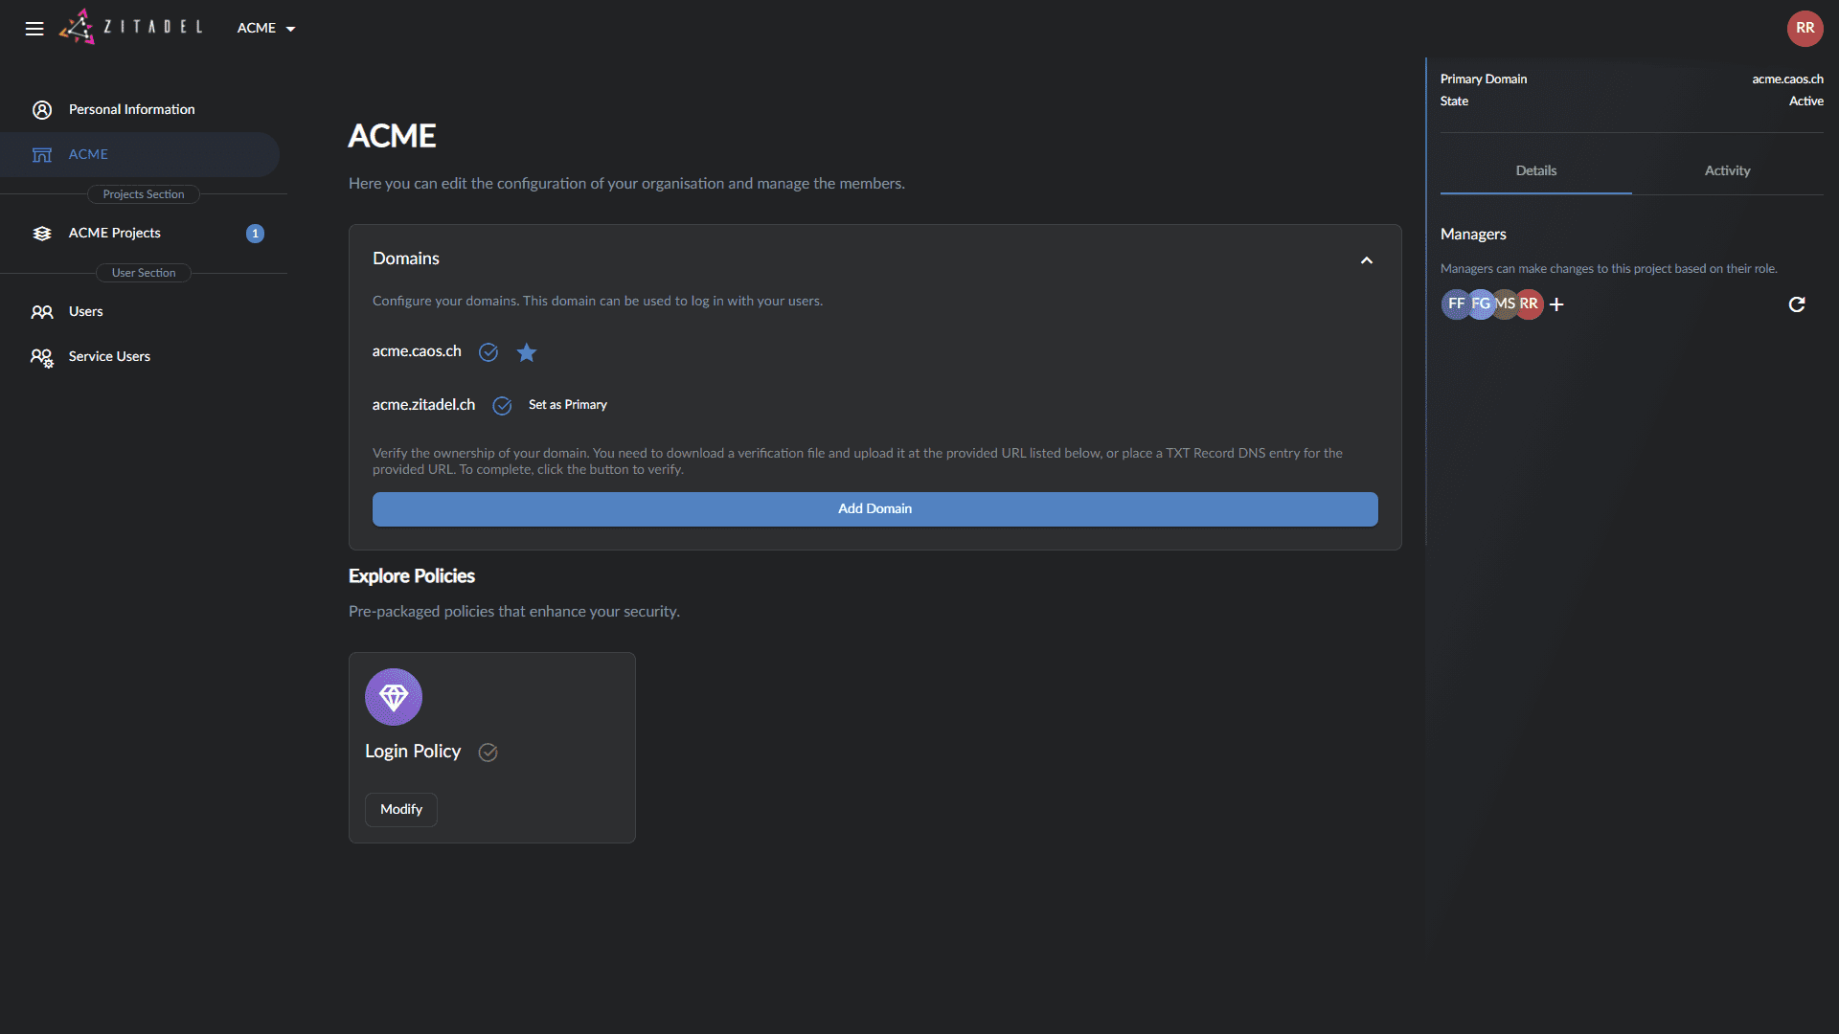The image size is (1839, 1034).
Task: Collapse the Domains panel chevron
Action: point(1367,260)
